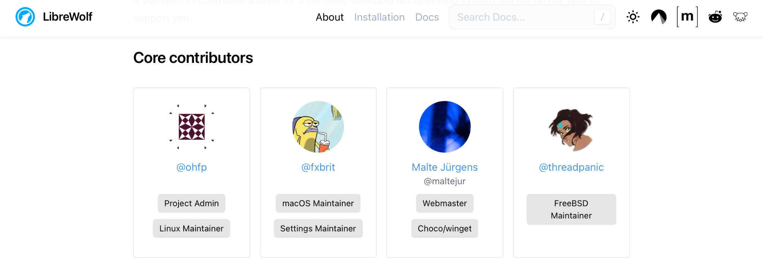Viewport: 763px width, 263px height.
Task: Click the LibreWolf site title
Action: [67, 17]
